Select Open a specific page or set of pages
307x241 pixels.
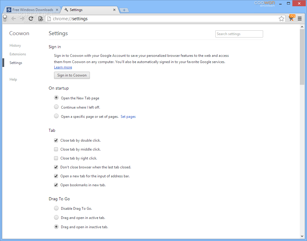(x=56, y=116)
